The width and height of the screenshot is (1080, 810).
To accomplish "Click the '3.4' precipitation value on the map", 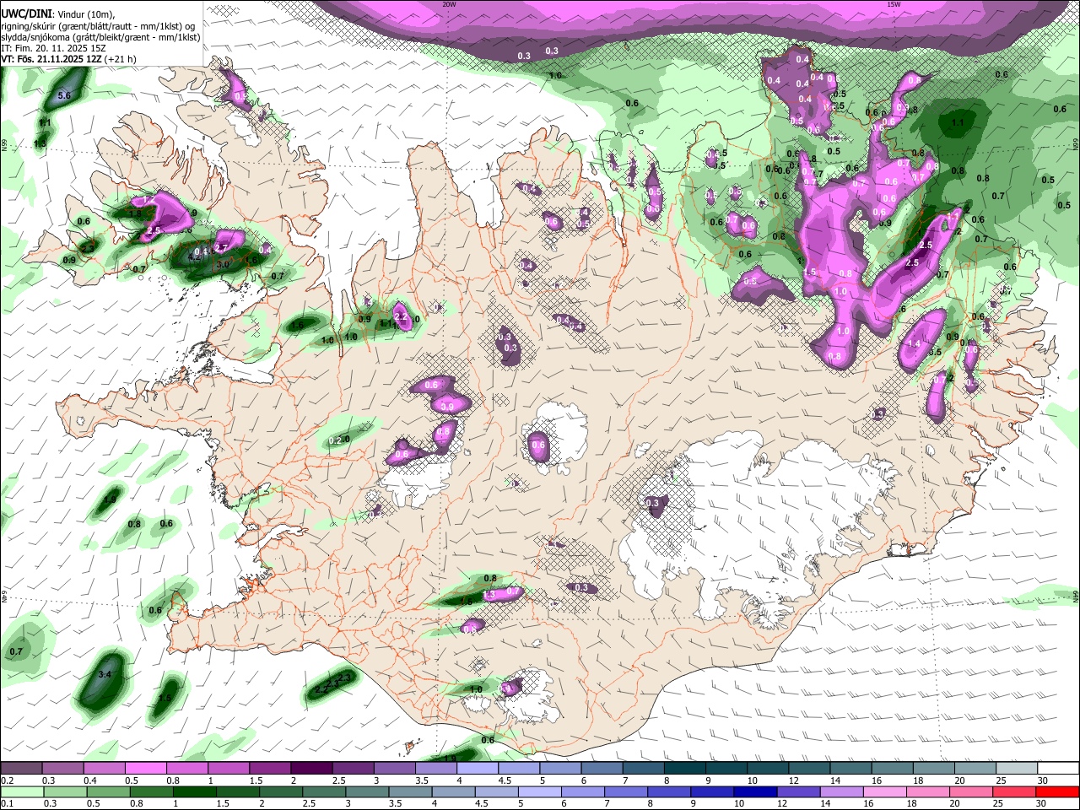I will [x=105, y=675].
